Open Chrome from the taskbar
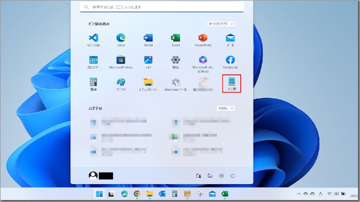The height and width of the screenshot is (202, 360). click(x=137, y=194)
